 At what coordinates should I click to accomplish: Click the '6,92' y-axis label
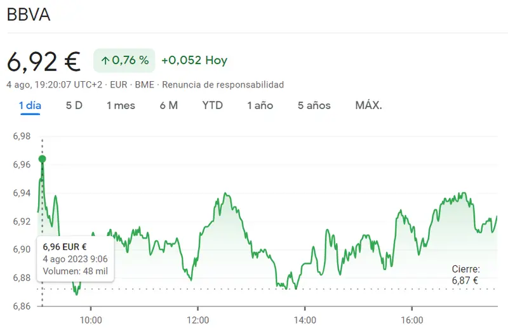click(x=22, y=221)
